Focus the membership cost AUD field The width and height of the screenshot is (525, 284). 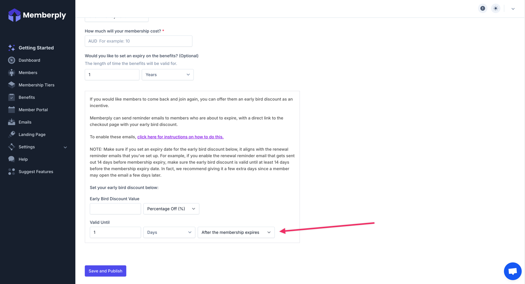[x=138, y=41]
